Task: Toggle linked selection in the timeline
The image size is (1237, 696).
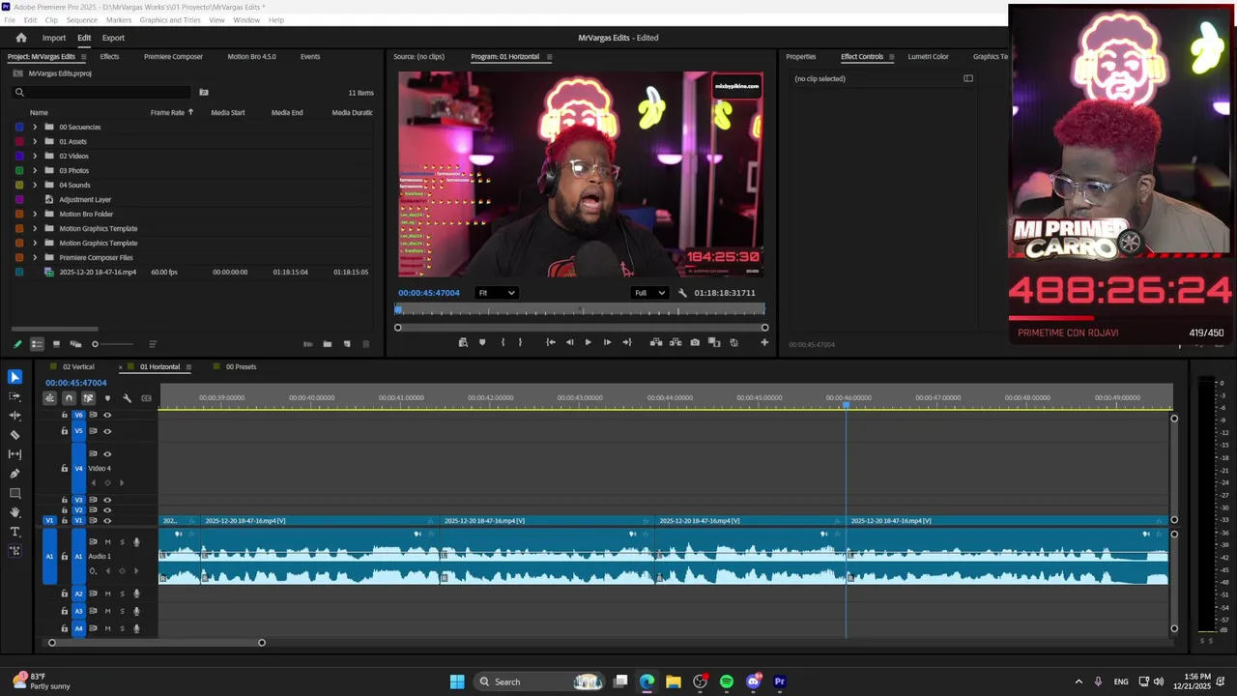Action: tap(88, 398)
